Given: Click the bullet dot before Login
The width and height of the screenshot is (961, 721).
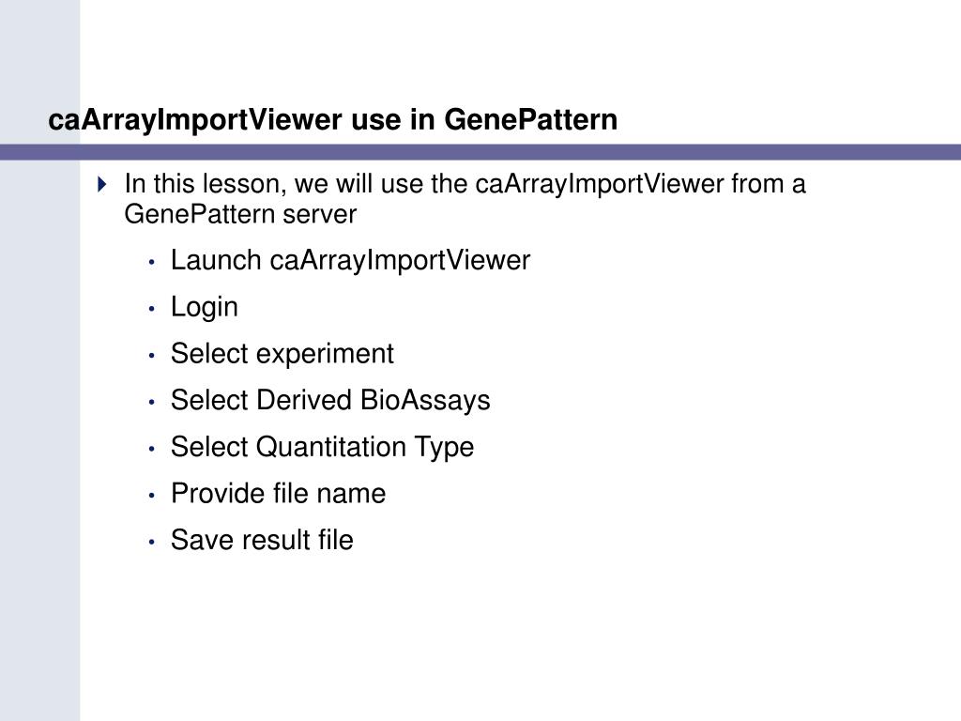Looking at the screenshot, I should (x=152, y=309).
